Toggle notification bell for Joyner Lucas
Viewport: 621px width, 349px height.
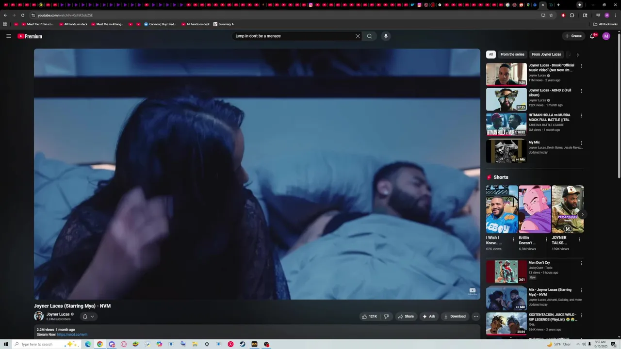point(85,317)
